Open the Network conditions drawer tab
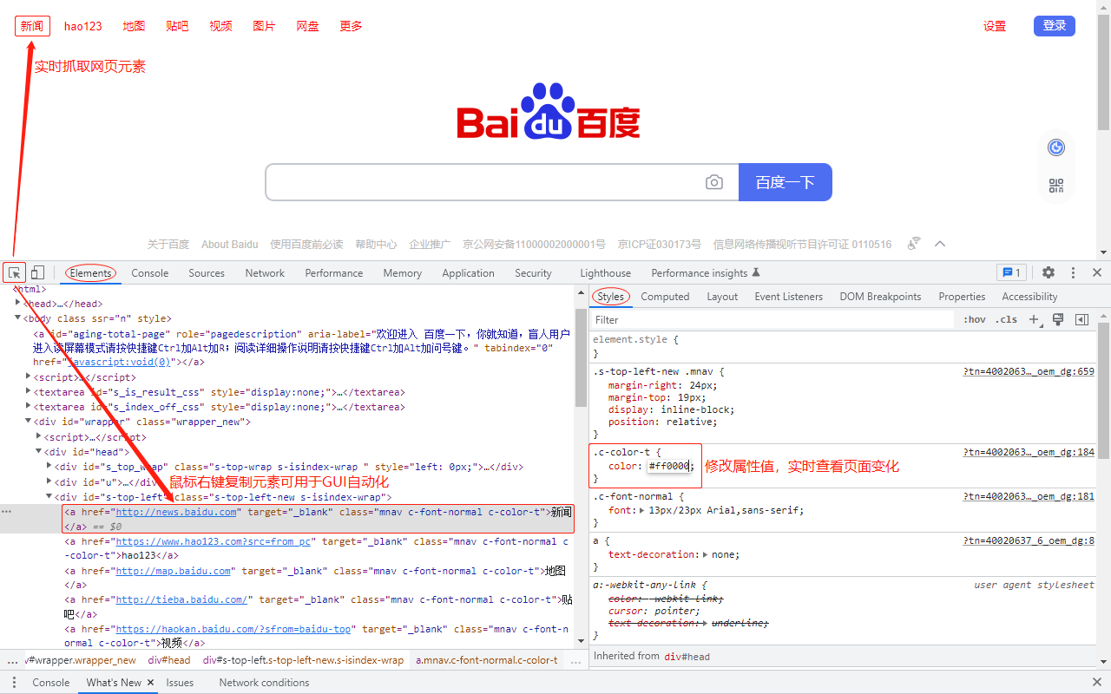The height and width of the screenshot is (694, 1111). coord(264,683)
